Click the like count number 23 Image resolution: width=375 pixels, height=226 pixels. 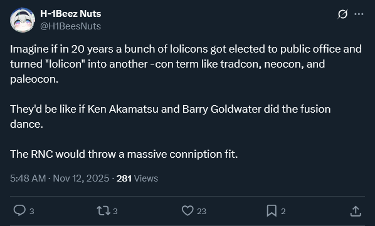(202, 211)
